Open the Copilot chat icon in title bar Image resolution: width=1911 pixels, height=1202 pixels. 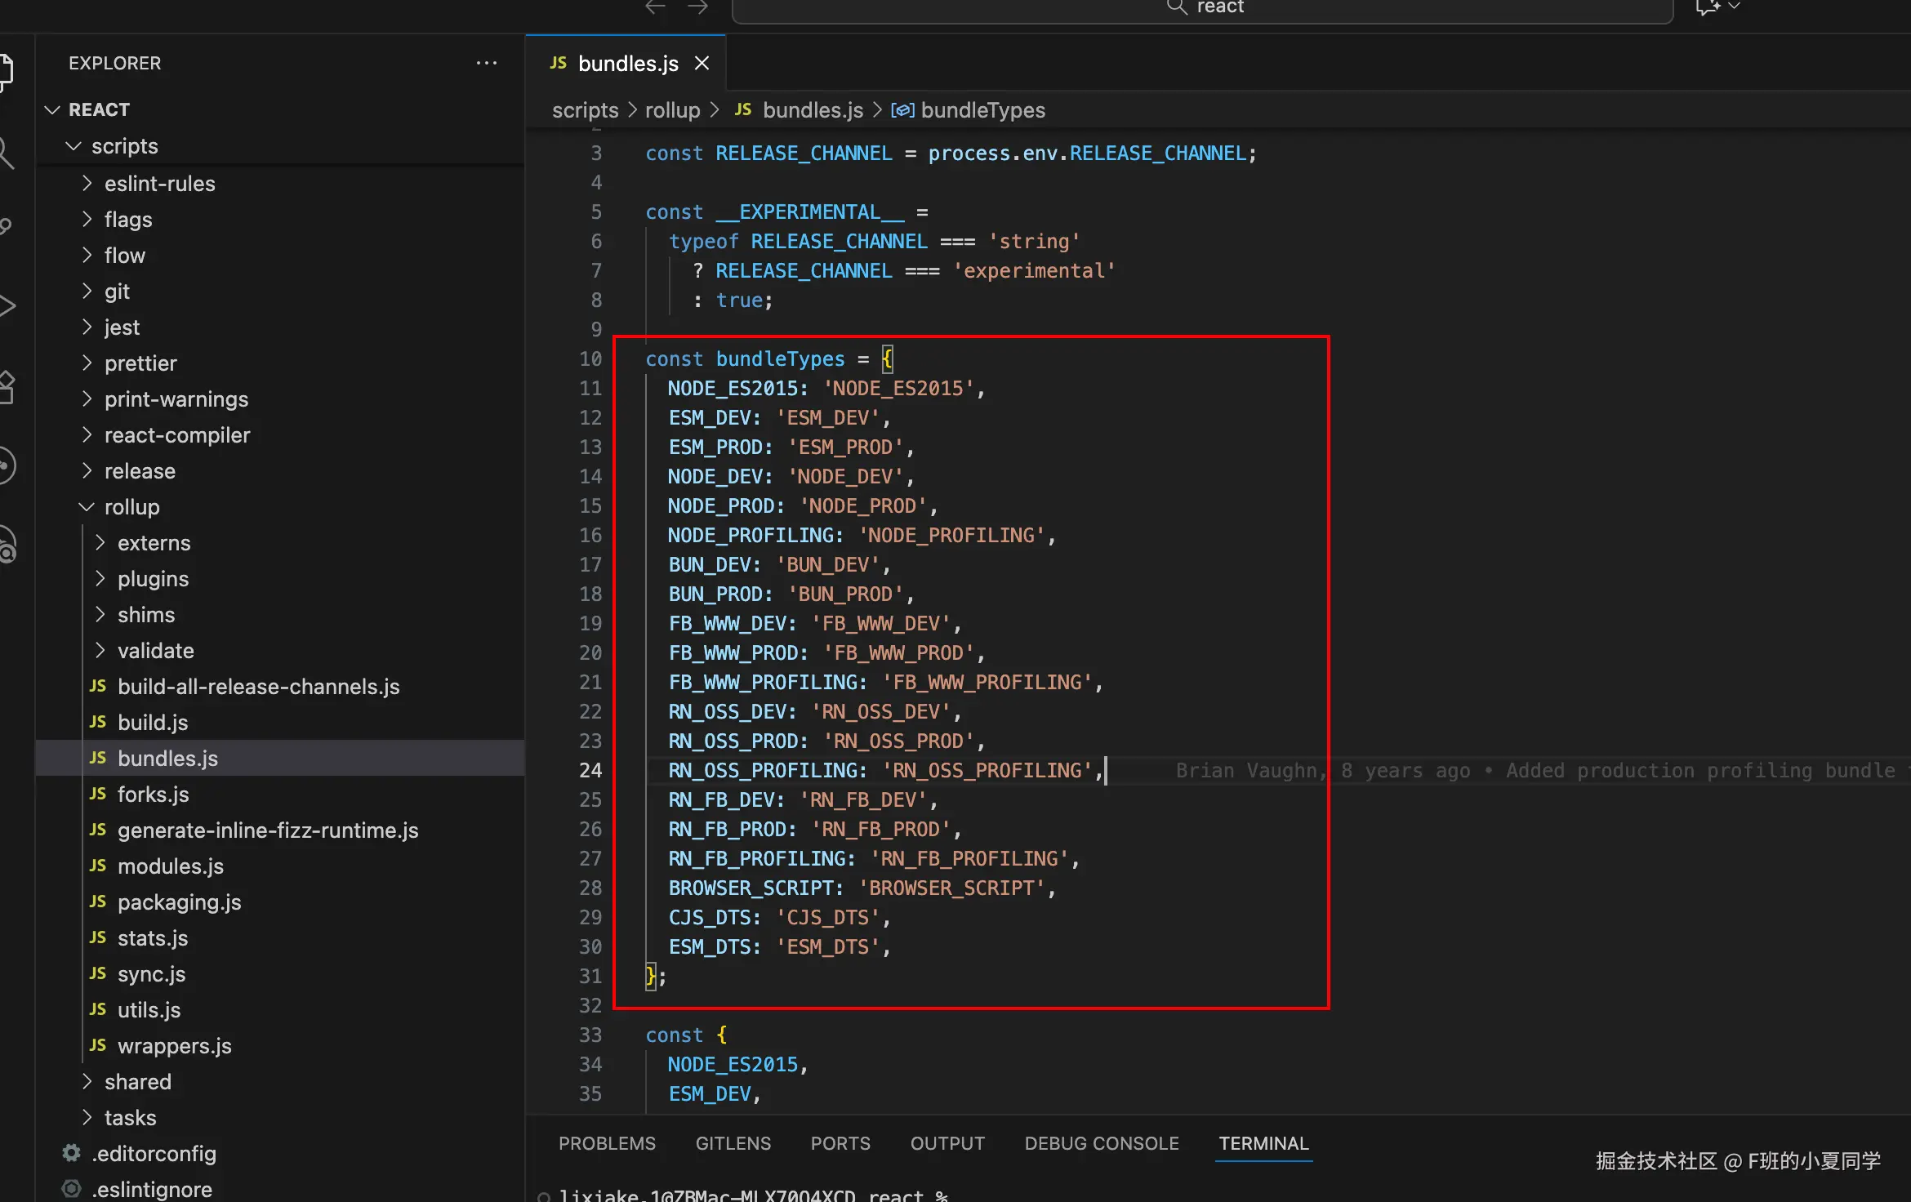[x=1707, y=7]
